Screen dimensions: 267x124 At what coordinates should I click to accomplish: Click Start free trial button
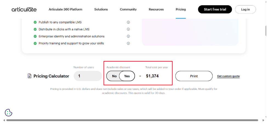click(x=215, y=9)
